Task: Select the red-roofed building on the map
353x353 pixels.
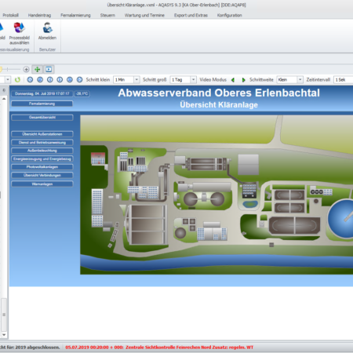Action: 98,158
